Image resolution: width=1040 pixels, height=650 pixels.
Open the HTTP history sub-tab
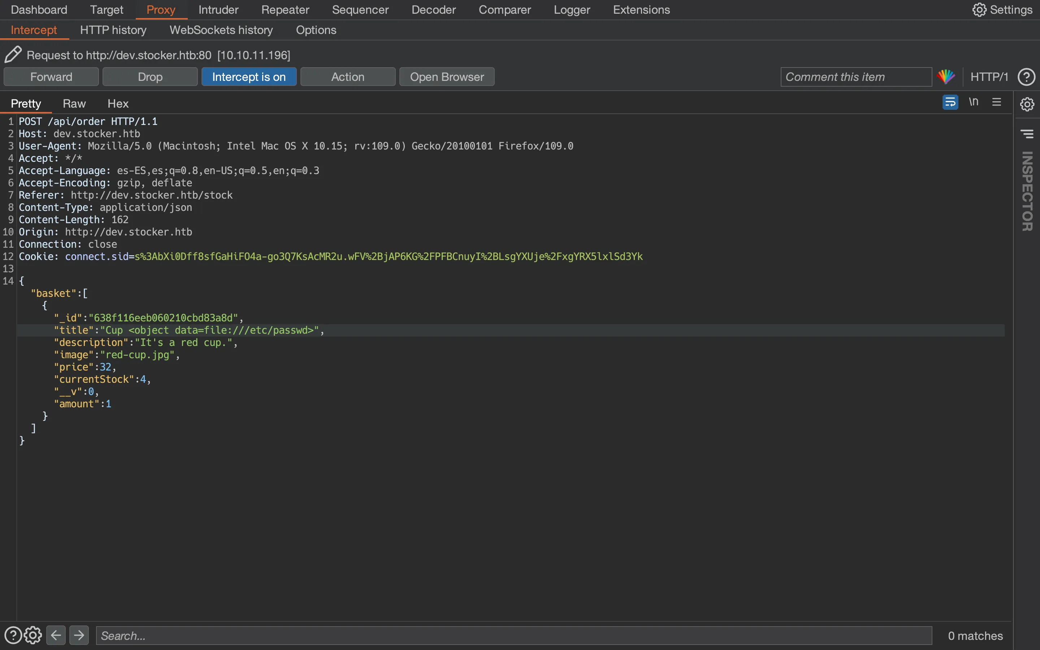[x=113, y=30]
